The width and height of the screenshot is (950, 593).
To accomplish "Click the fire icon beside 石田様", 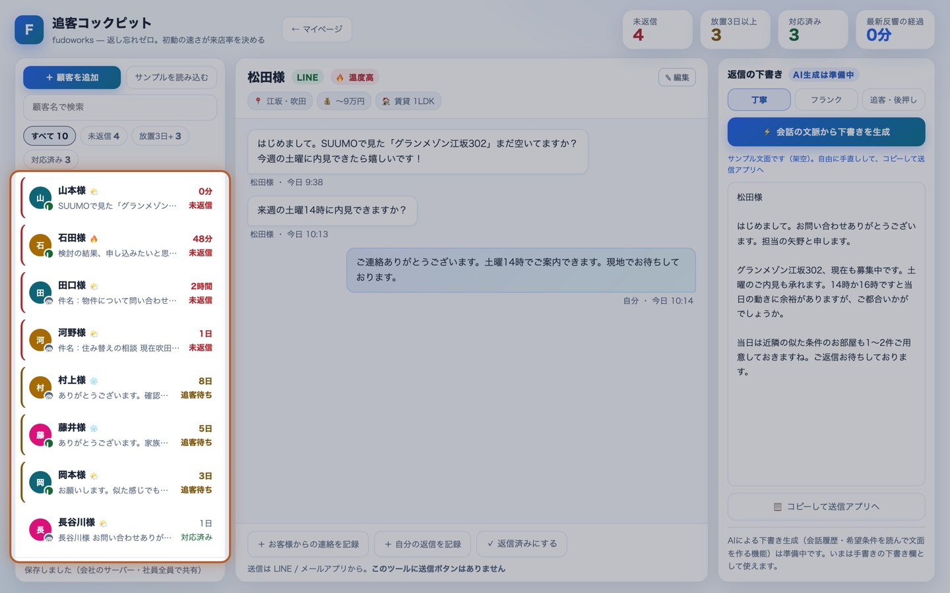I will [x=94, y=239].
